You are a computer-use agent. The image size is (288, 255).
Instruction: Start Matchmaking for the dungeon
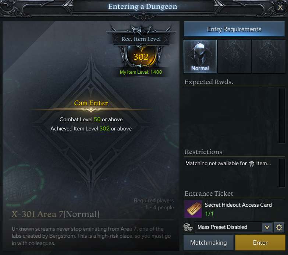(209, 242)
